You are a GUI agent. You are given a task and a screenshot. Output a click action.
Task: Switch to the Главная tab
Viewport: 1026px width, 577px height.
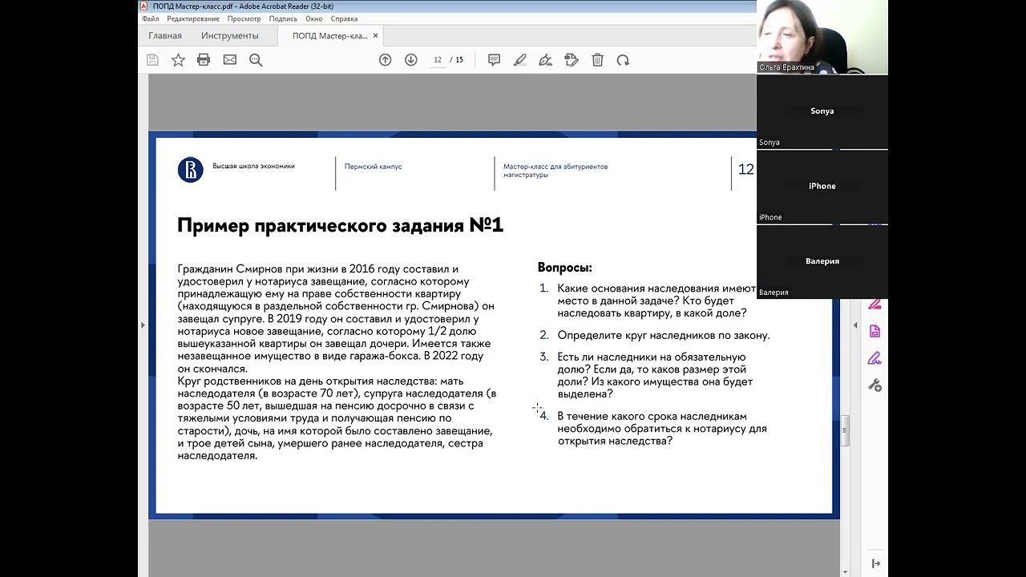pyautogui.click(x=165, y=36)
